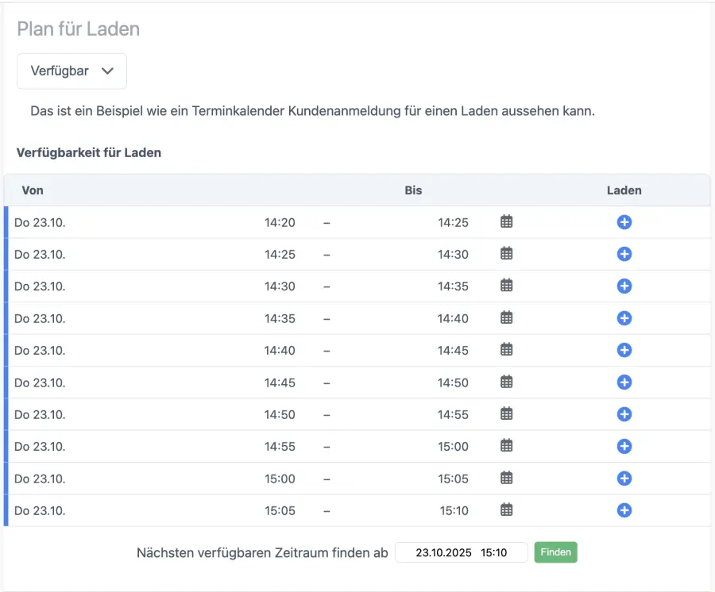The width and height of the screenshot is (715, 592).
Task: Click the green Finden button
Action: [556, 552]
